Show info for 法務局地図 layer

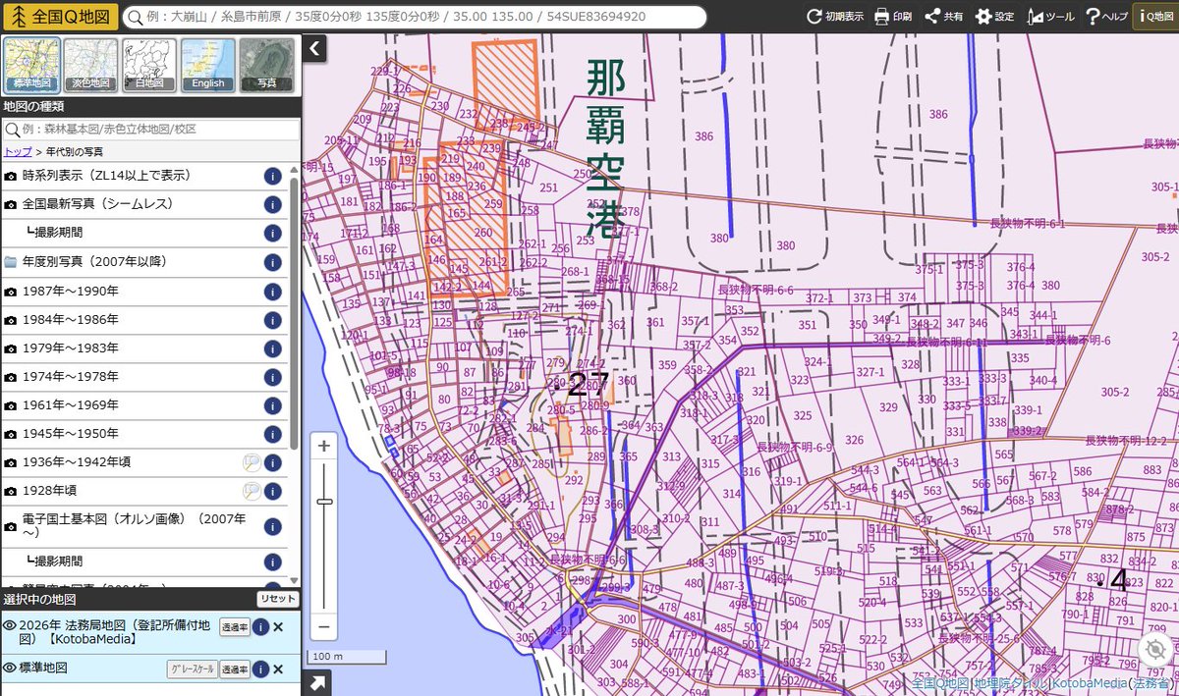coord(260,627)
